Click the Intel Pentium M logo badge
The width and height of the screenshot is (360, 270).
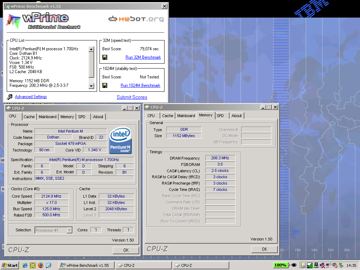(x=120, y=141)
